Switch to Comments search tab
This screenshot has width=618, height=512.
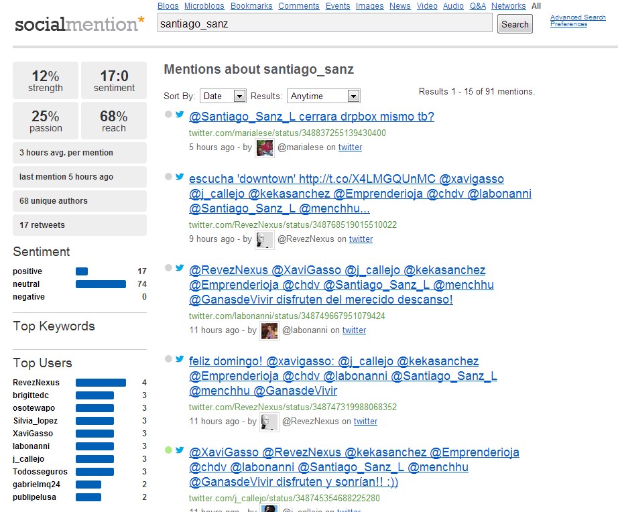pos(299,6)
